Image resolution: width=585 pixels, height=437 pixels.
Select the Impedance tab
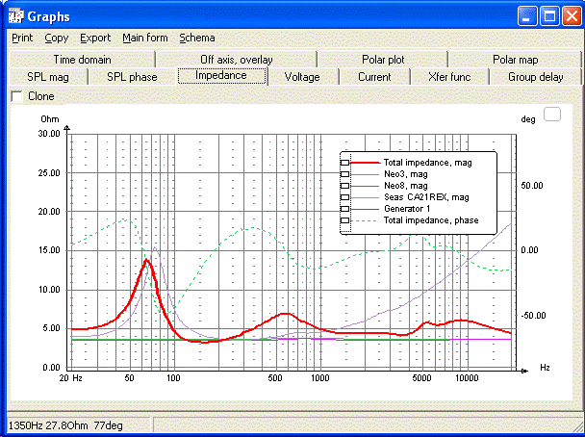(x=221, y=75)
